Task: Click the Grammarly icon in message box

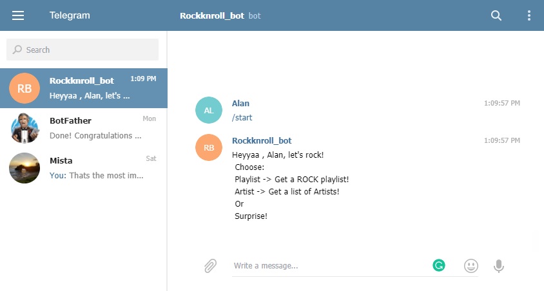Action: (x=439, y=265)
